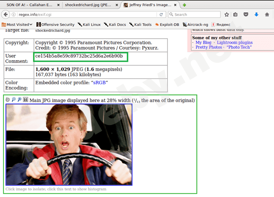This screenshot has height=197, width=274.
Task: Select the target file name shockedrichard.jpg
Action: (x=53, y=31)
